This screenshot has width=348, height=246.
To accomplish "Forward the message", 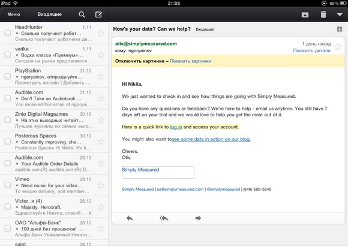I will click(198, 218).
